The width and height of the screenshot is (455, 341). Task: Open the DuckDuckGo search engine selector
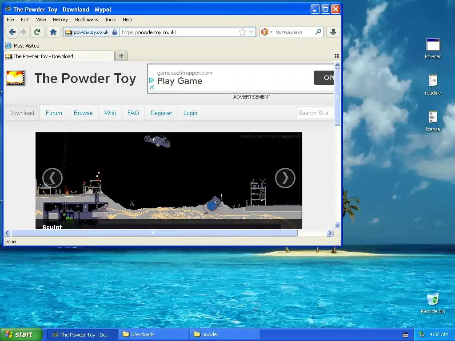267,32
